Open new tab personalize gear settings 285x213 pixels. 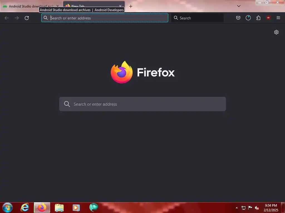click(x=276, y=32)
